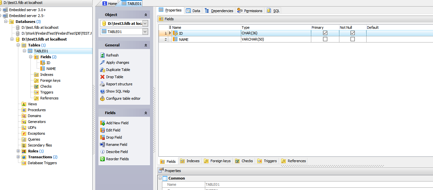The height and width of the screenshot is (190, 433).
Task: Toggle Not Null checkbox for NAME field
Action: point(352,39)
